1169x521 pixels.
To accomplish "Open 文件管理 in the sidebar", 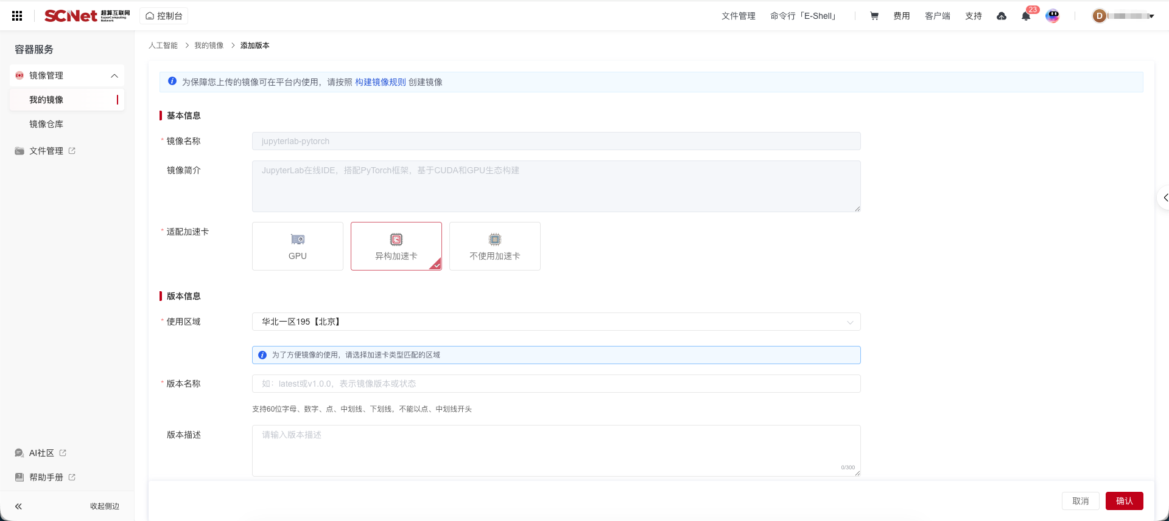I will pyautogui.click(x=46, y=151).
